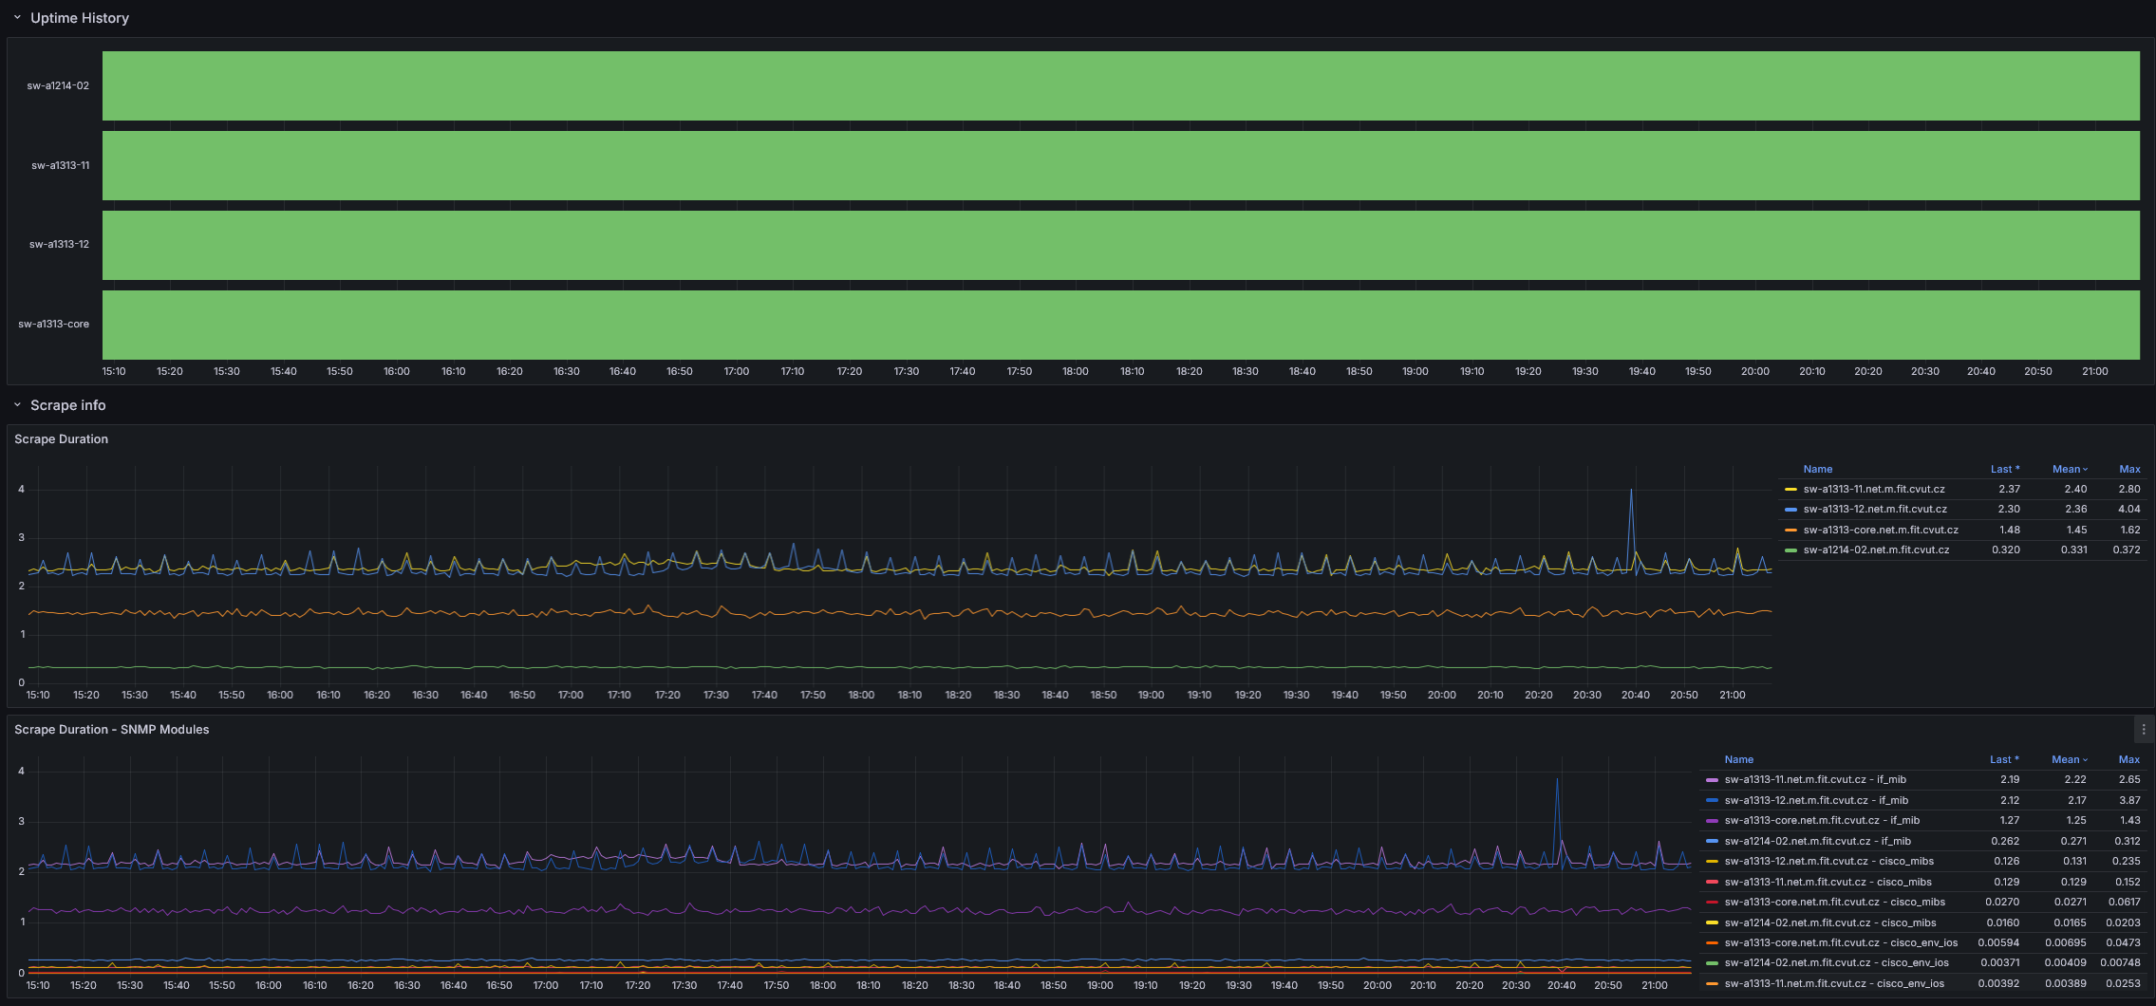
Task: Click yellow color swatch for sw-a1313-11.net.m.fit.cvut.cz
Action: [x=1790, y=490]
